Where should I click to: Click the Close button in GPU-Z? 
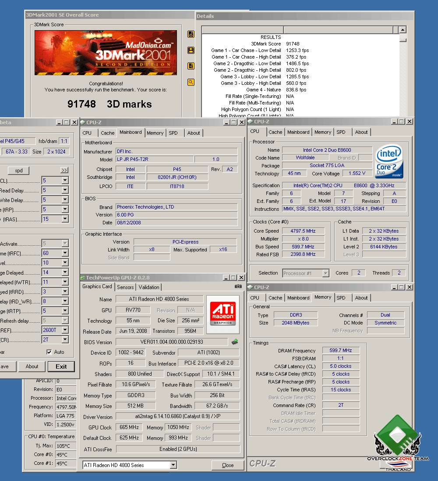[x=228, y=465]
